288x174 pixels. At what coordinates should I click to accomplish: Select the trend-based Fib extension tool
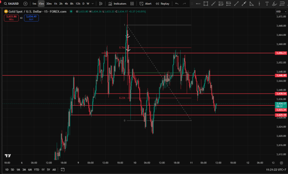229,4
